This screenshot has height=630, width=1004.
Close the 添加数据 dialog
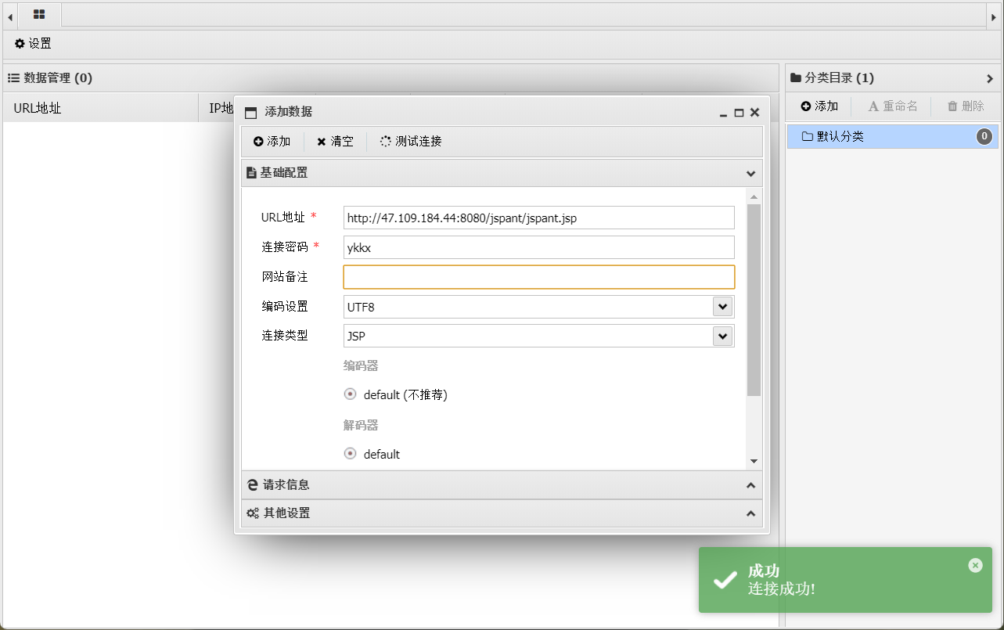(755, 113)
